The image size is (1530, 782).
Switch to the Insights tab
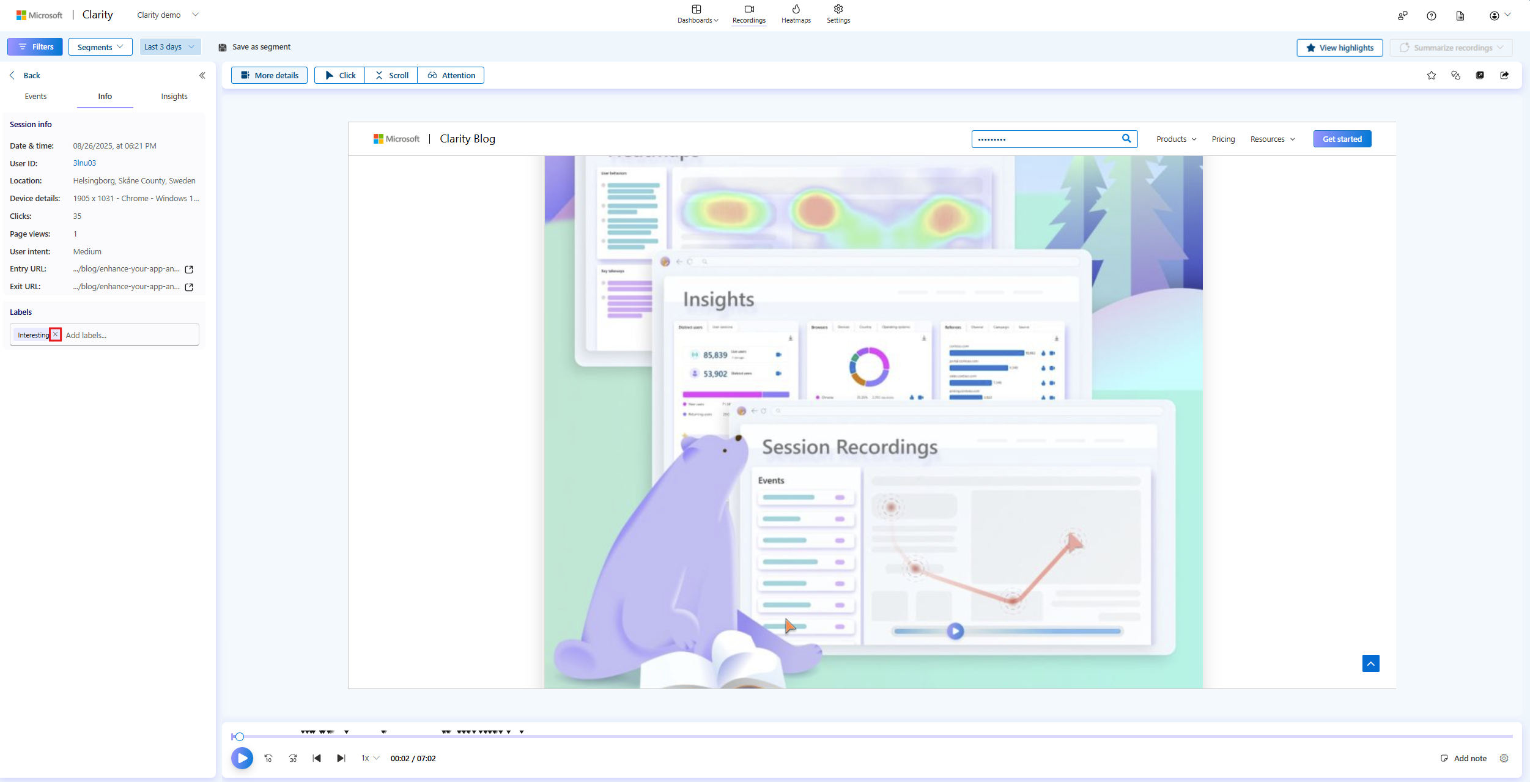click(x=174, y=97)
